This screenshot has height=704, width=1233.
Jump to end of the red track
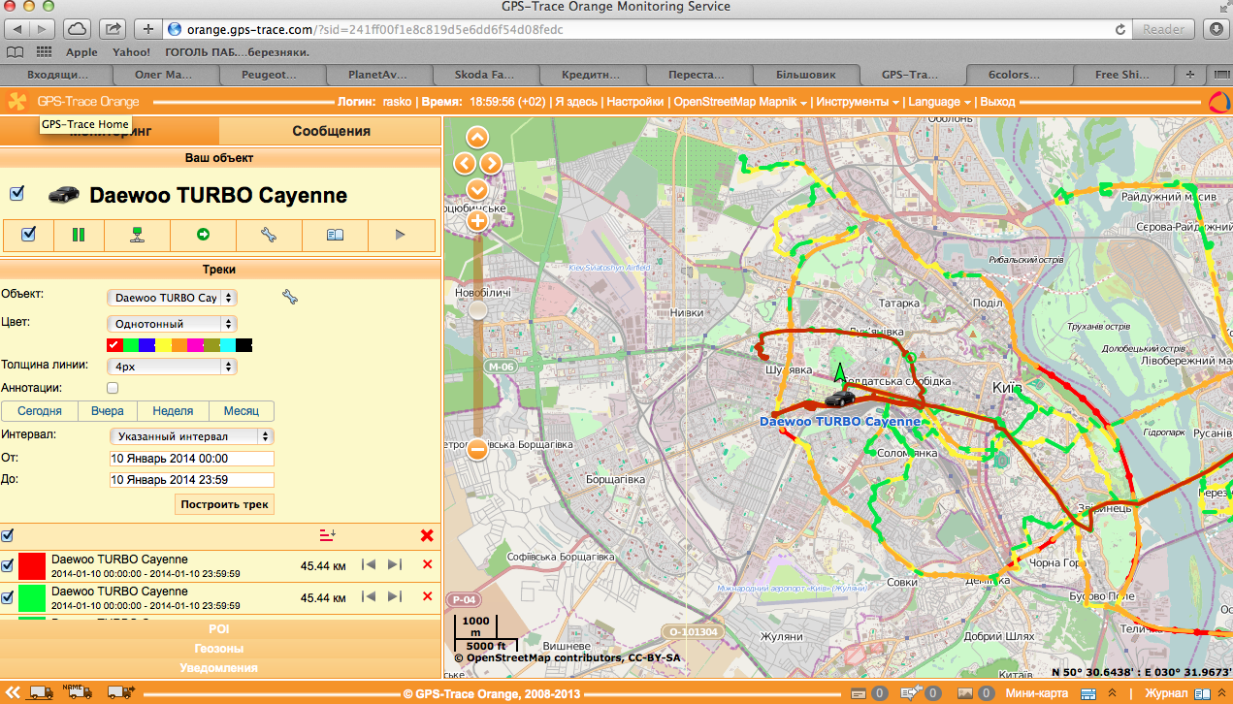click(394, 565)
